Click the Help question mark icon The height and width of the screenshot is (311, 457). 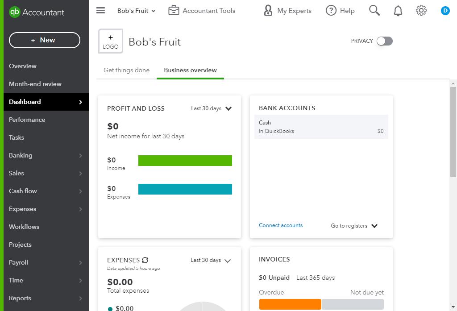pos(331,11)
